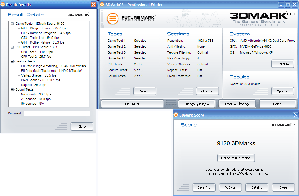Click into the Comment input field

(57, 113)
